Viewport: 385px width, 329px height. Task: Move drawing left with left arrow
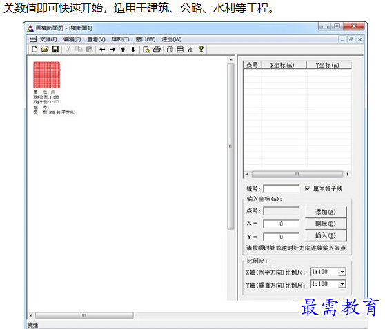pos(102,50)
